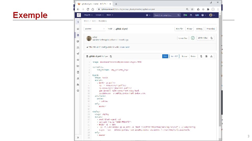252x141 pixels.
Task: Expand the Projects menu
Action: click(88, 15)
